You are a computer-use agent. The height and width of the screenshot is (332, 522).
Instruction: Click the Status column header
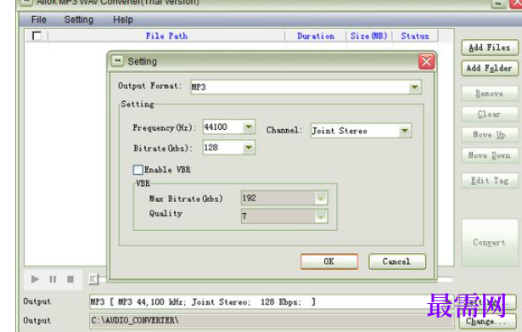point(415,36)
